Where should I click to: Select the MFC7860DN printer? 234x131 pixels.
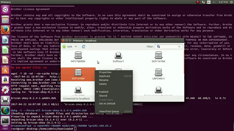click(x=78, y=57)
